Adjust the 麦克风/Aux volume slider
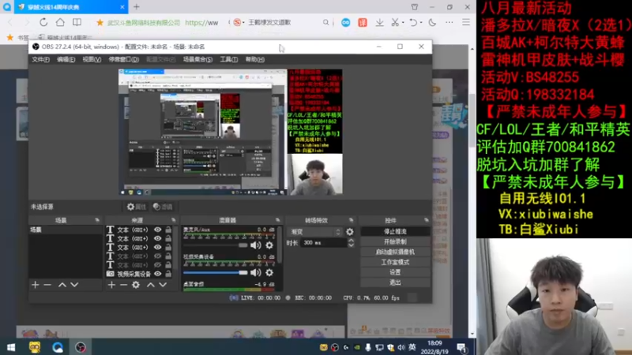The width and height of the screenshot is (632, 355). (x=215, y=245)
